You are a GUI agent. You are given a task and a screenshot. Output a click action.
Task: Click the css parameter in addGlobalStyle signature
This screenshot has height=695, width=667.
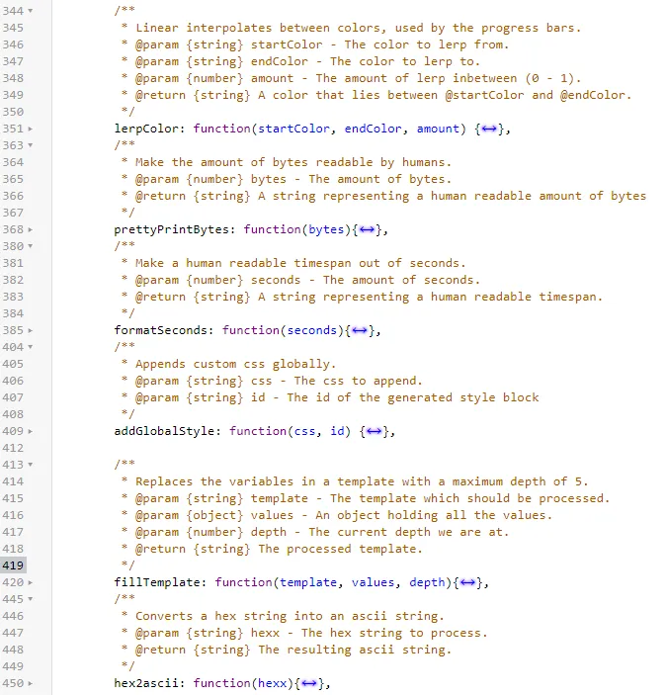304,431
